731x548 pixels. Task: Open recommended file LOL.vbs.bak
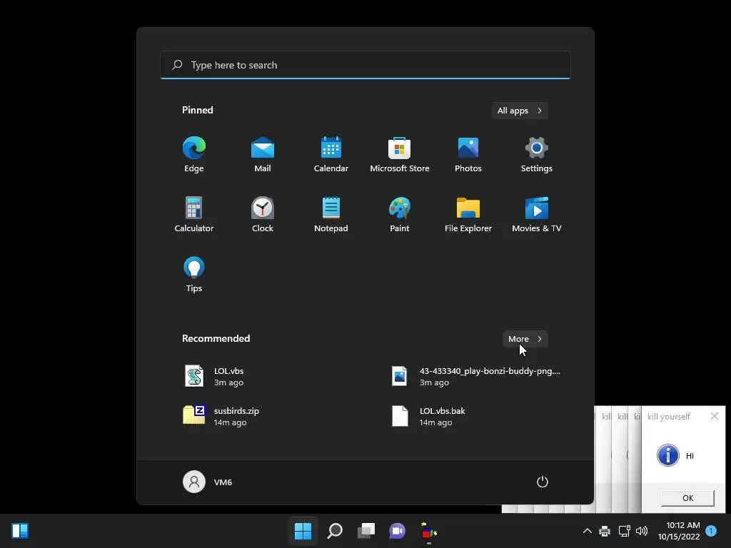(x=476, y=416)
